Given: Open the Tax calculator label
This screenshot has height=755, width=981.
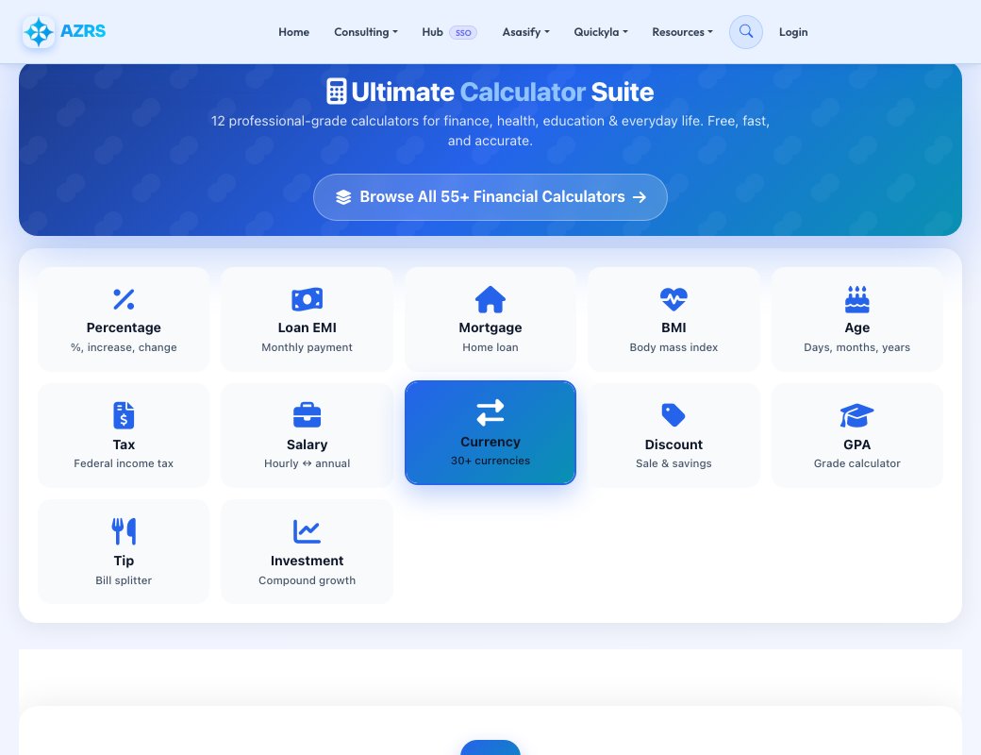Looking at the screenshot, I should coord(124,445).
